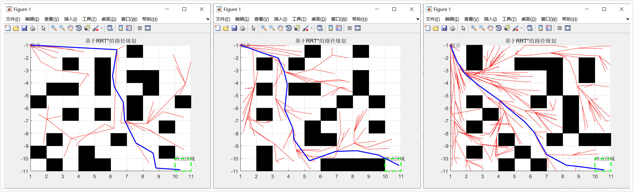Click Open File icon in middle Figure window
The height and width of the screenshot is (192, 634).
pos(226,28)
